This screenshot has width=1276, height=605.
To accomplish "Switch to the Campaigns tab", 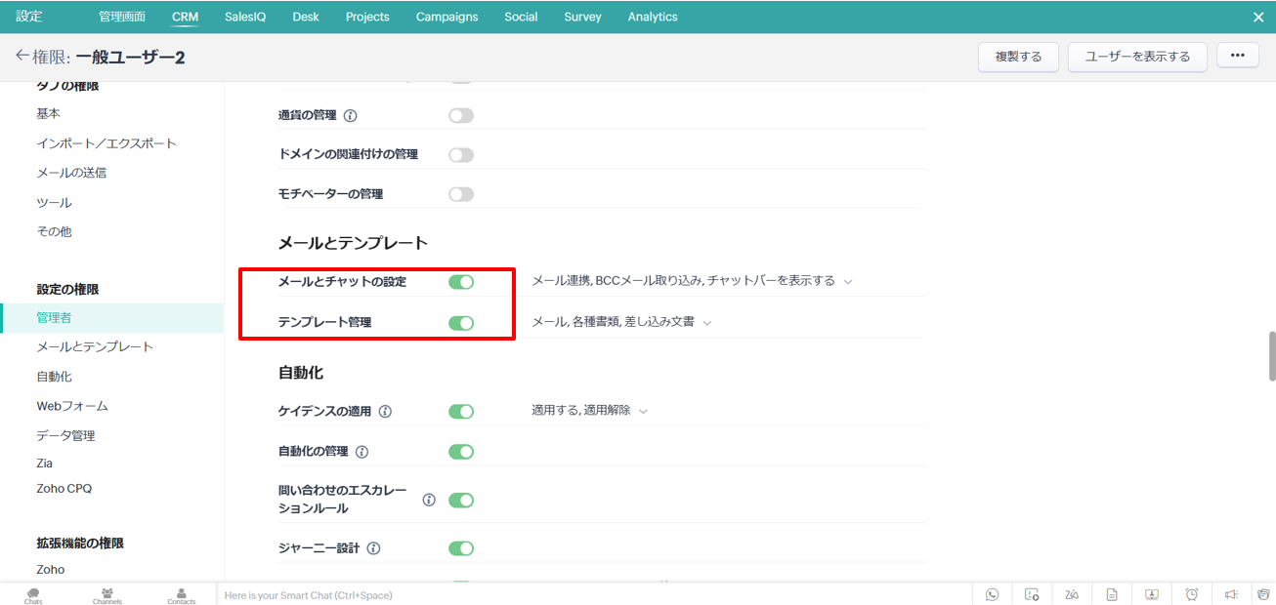I will [x=447, y=17].
